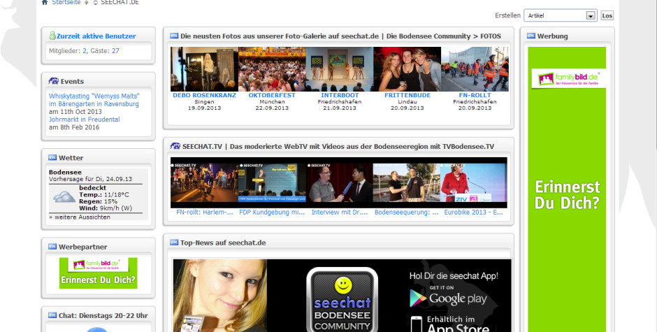Click the cloudy weather icon

[64, 196]
